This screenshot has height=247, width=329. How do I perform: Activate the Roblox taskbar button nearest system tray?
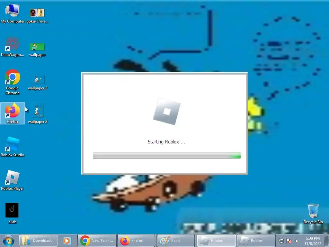(256, 241)
